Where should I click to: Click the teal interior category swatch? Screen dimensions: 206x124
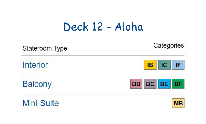click(x=164, y=65)
